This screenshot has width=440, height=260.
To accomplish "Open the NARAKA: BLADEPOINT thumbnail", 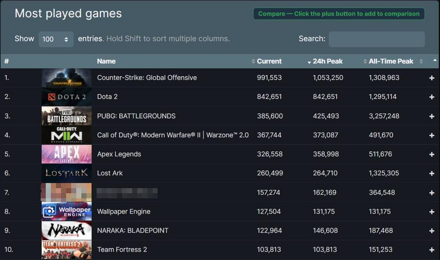I will point(66,230).
